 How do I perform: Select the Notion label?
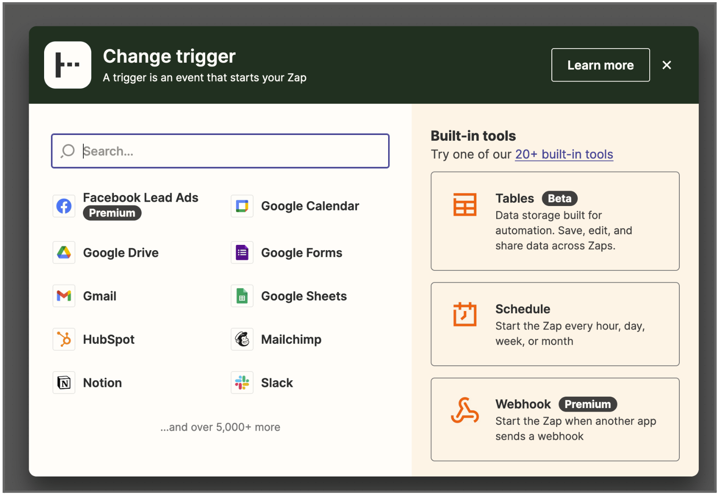point(102,383)
